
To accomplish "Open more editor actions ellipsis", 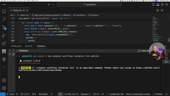I will 166,10.
